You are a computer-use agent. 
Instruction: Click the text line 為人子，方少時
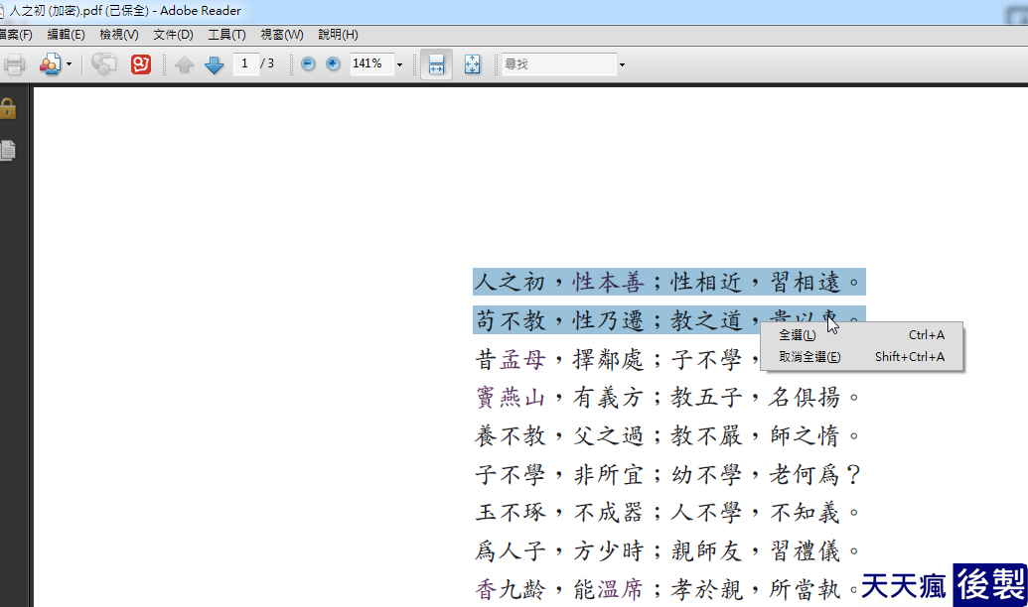[667, 550]
